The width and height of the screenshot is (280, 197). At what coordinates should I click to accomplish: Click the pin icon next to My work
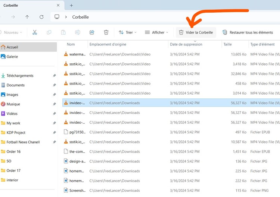point(54,123)
